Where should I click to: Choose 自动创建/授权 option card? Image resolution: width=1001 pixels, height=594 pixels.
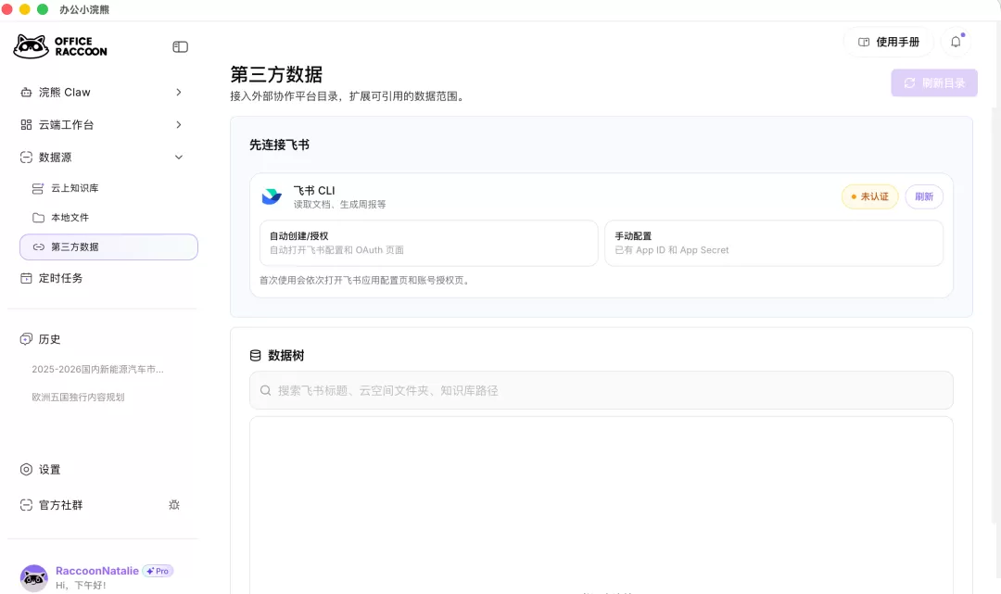(429, 243)
